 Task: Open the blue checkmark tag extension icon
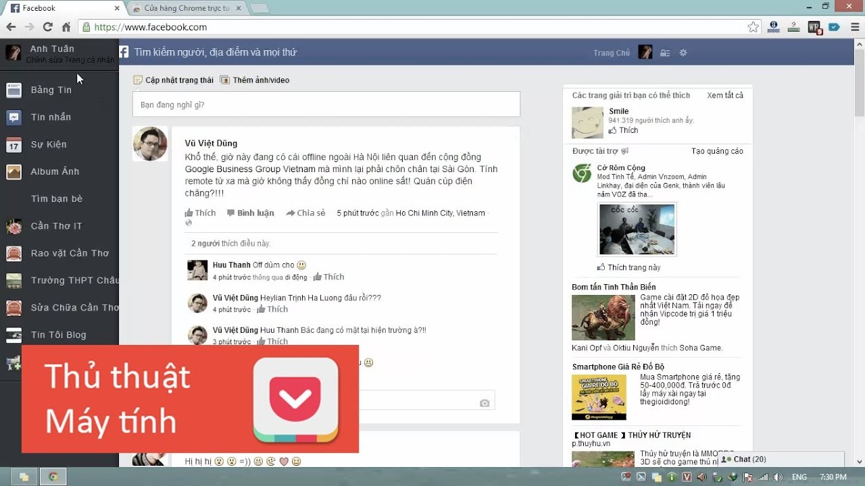click(834, 27)
